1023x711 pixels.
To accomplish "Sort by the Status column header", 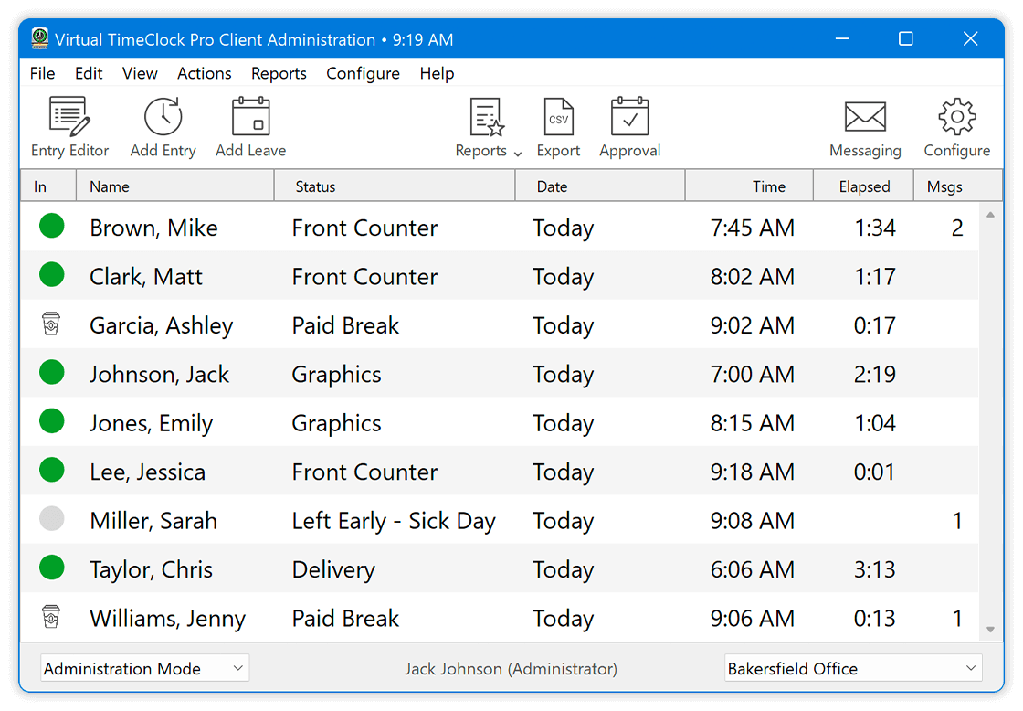I will point(395,186).
